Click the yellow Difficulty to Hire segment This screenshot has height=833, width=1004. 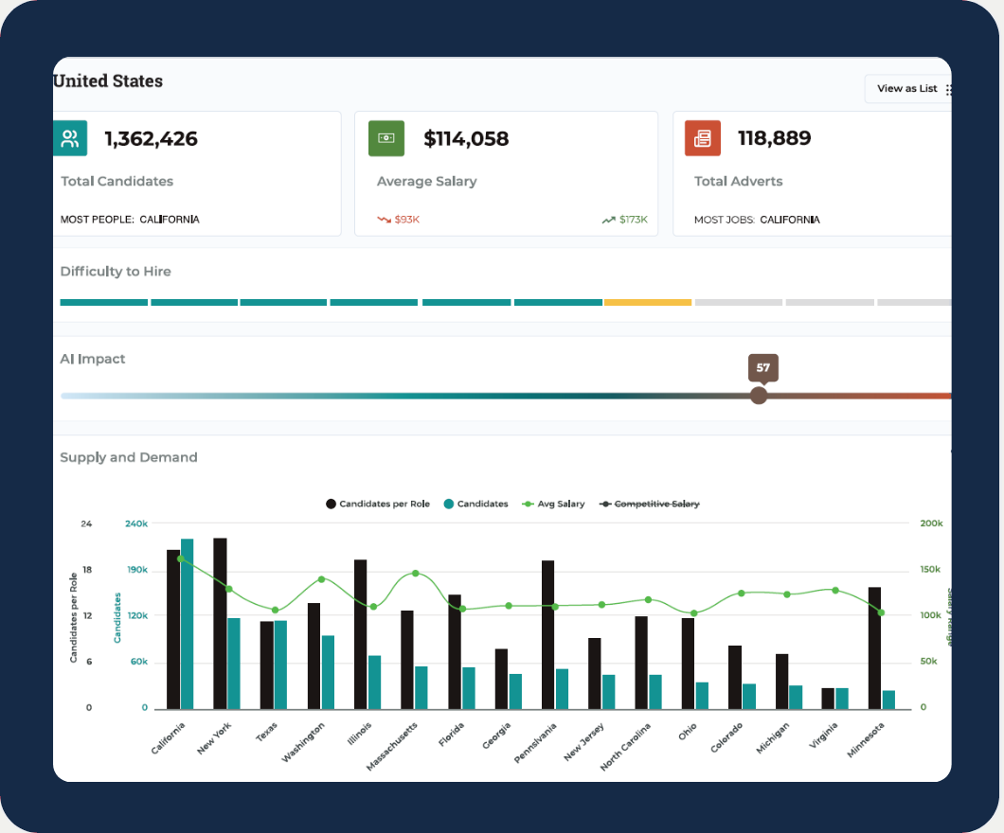648,303
